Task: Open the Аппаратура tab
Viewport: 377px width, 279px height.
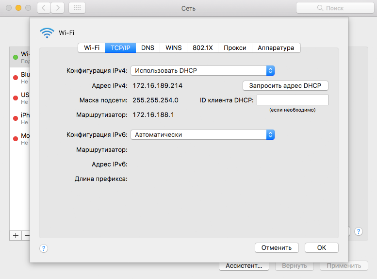Action: 276,48
